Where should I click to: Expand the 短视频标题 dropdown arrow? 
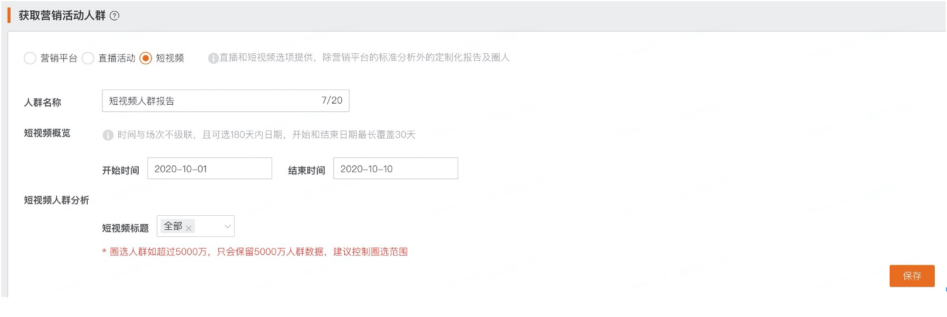click(x=228, y=226)
